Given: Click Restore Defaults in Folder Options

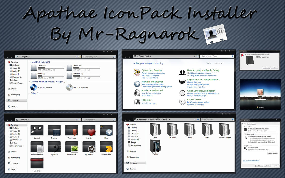Looking at the screenshot, I should point(273,153).
